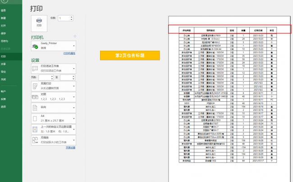Expand the 对照 1,2,3 collation dropdown arrow
Image resolution: width=293 pixels, height=182 pixels.
(x=74, y=97)
